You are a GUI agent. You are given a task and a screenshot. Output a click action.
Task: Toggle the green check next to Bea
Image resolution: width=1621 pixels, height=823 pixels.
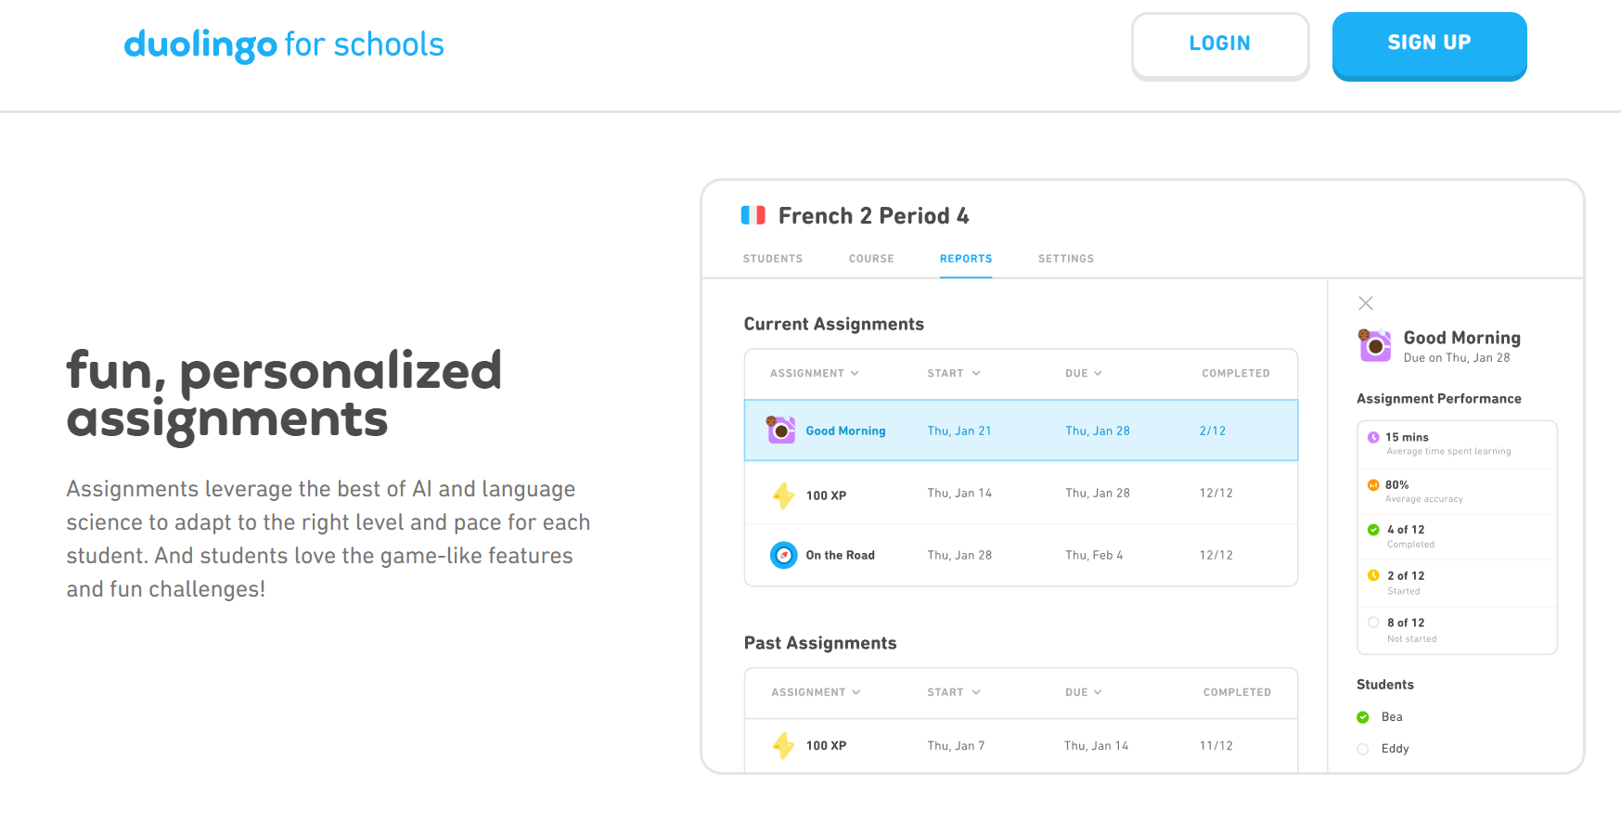1363,717
